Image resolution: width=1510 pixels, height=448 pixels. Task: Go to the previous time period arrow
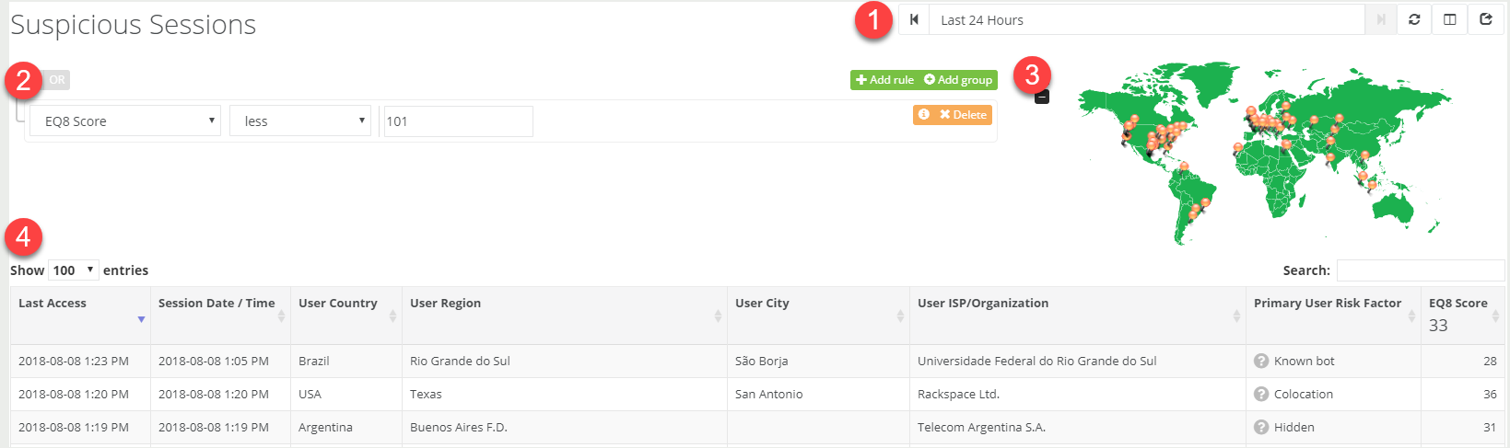tap(914, 19)
